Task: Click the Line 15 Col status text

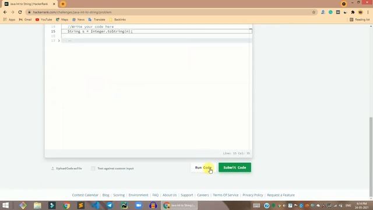Action: click(236, 153)
